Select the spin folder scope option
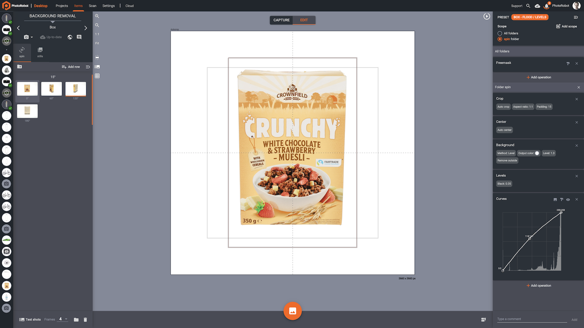 pos(500,39)
